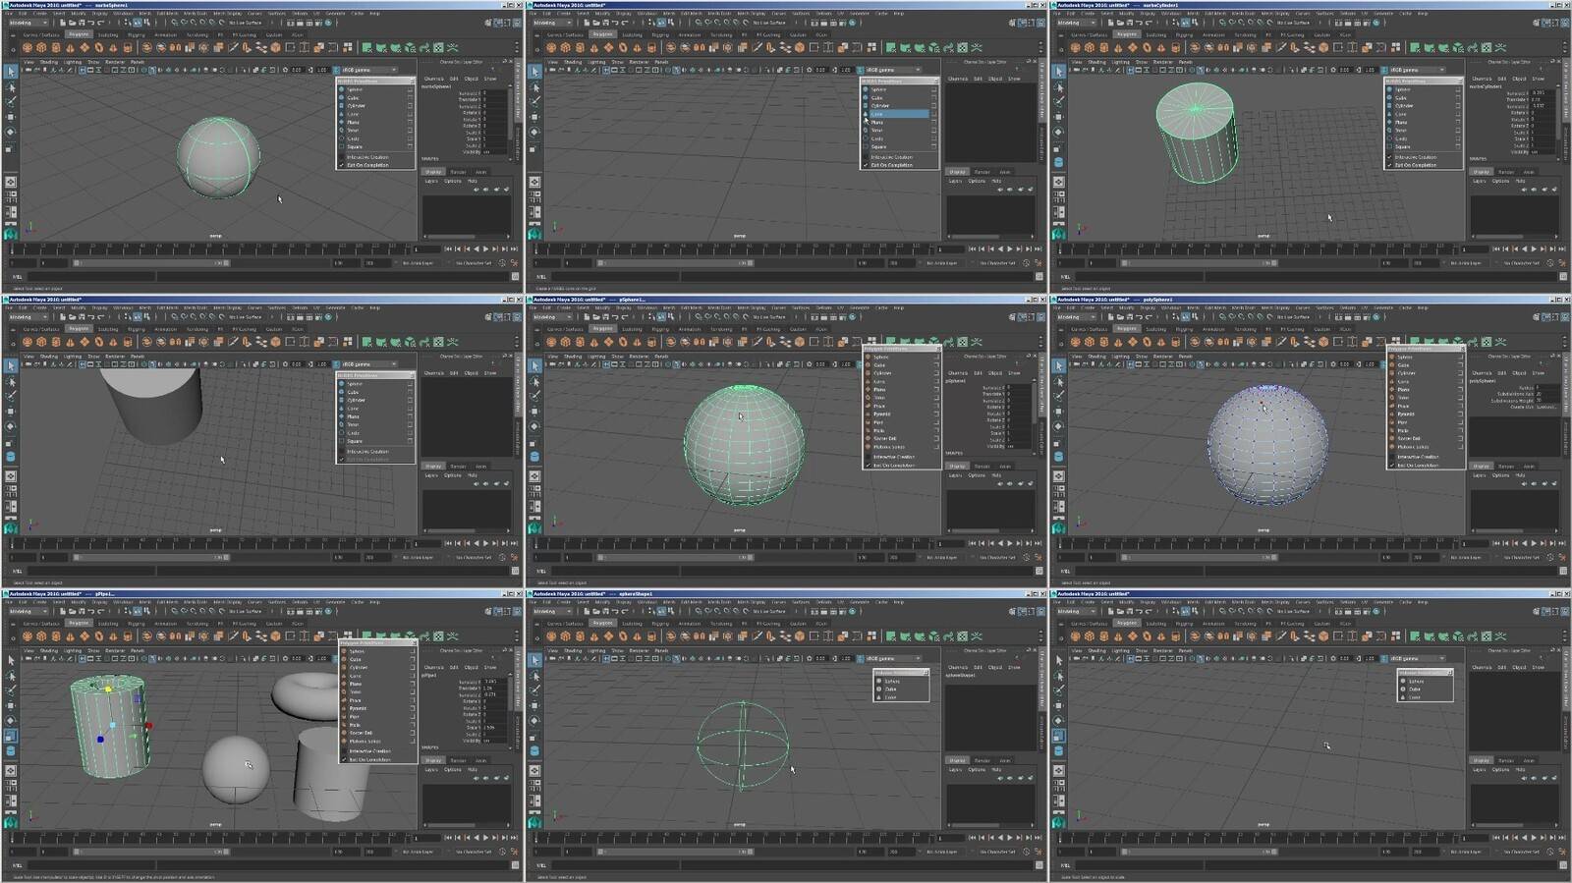Viewport: 1572px width, 883px height.
Task: Click Redo arrow icon in sphereShape1 window
Action: pyautogui.click(x=625, y=612)
